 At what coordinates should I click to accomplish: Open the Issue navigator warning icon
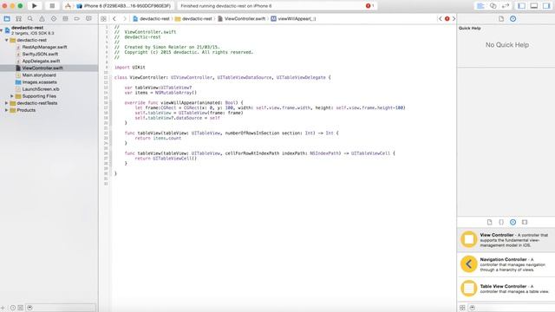tap(42, 19)
